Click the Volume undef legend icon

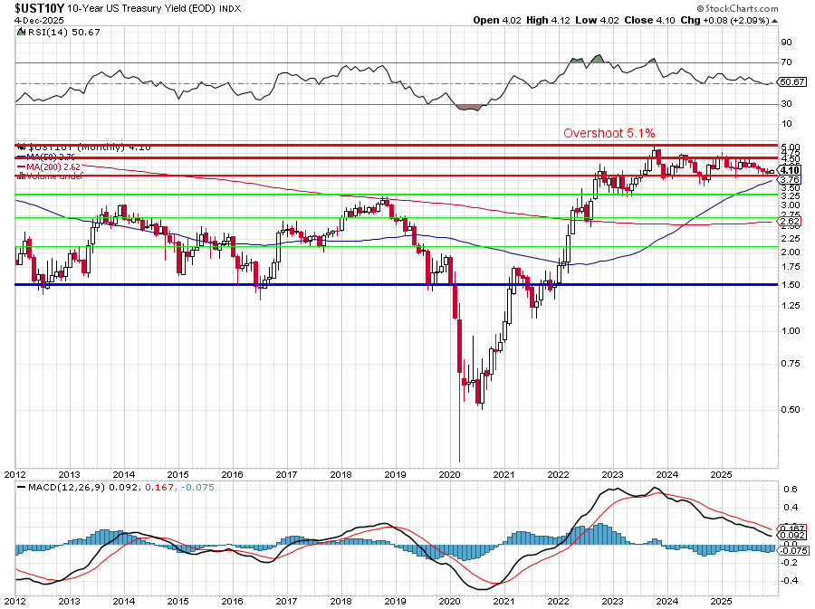point(20,176)
